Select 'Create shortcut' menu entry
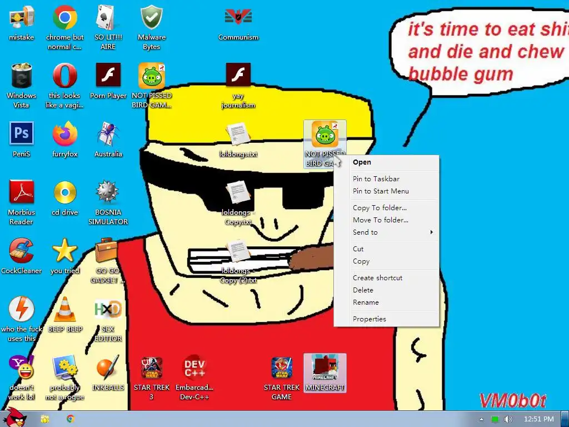Screen dimensions: 569x427 click(386, 278)
